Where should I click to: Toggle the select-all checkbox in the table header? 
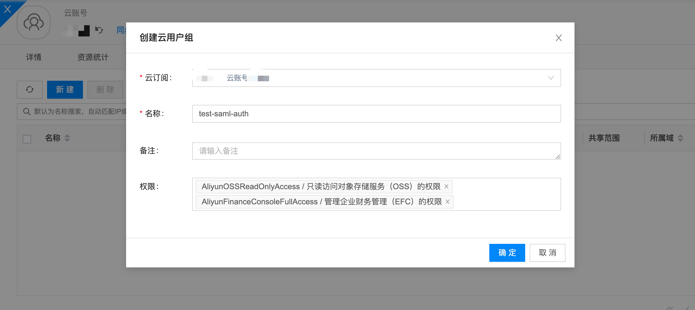(x=27, y=139)
